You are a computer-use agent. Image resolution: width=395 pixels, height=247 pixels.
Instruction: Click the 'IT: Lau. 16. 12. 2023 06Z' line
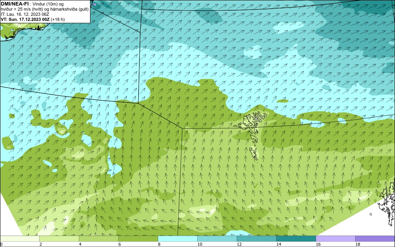tap(25, 14)
